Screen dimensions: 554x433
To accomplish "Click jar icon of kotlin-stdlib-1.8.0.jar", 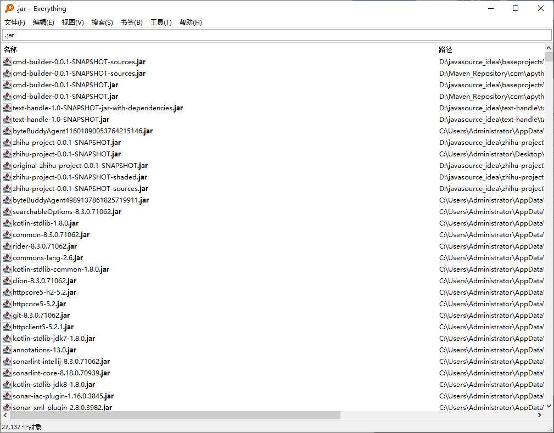I will (7, 223).
